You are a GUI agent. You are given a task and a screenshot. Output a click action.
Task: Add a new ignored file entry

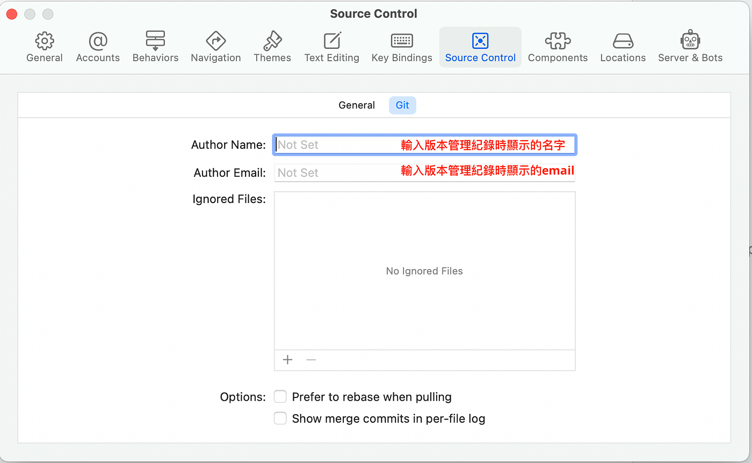[287, 359]
